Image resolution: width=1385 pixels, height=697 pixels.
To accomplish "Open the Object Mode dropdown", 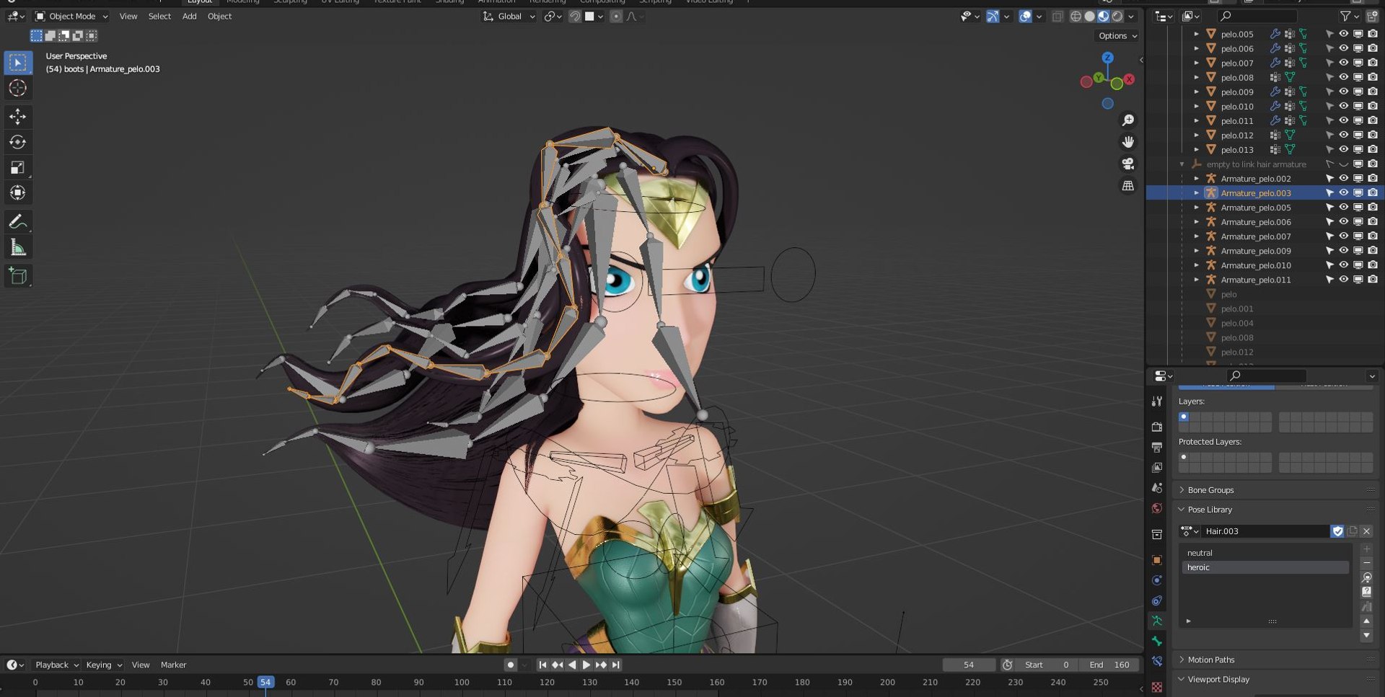I will pyautogui.click(x=71, y=16).
